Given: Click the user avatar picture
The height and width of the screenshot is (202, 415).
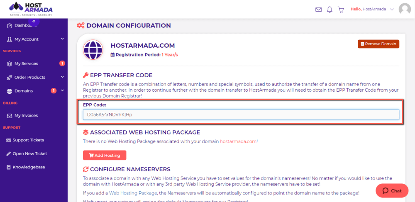Looking at the screenshot, I should 405,9.
